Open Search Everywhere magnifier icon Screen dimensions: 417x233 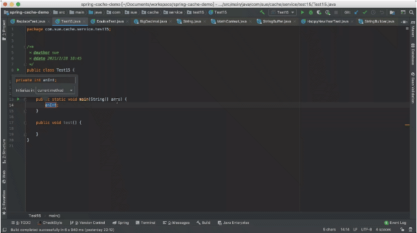pyautogui.click(x=411, y=12)
